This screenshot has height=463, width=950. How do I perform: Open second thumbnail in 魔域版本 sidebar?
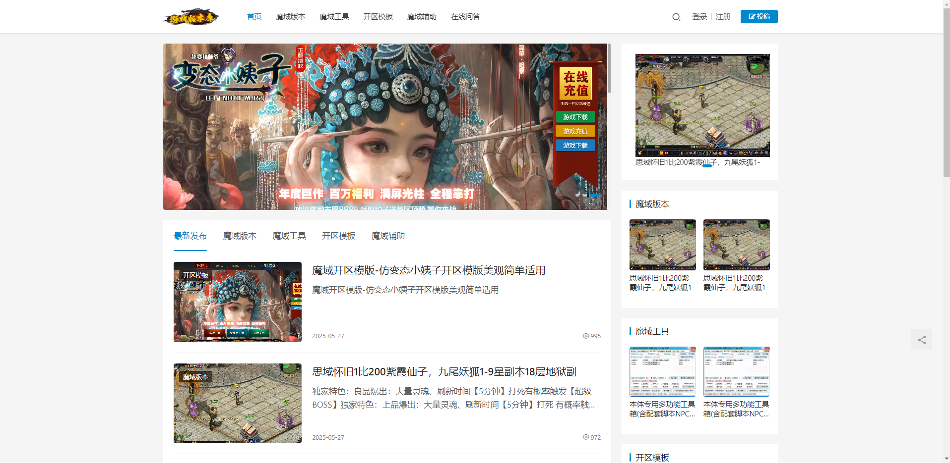point(737,245)
